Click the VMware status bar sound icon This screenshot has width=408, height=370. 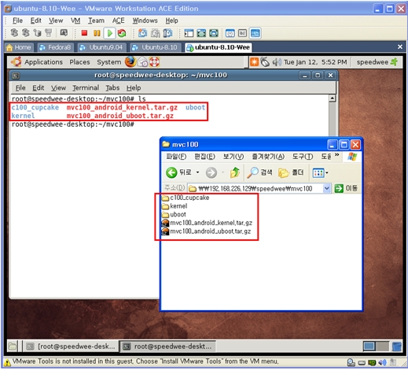point(383,363)
